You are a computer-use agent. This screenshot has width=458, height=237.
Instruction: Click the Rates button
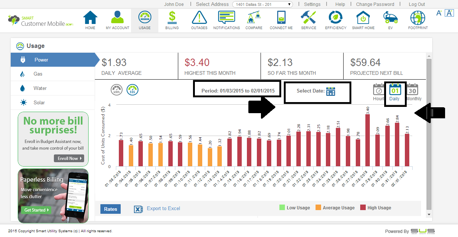tap(110, 209)
